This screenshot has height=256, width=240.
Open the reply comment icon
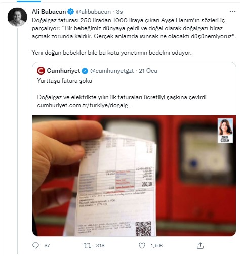pos(35,245)
